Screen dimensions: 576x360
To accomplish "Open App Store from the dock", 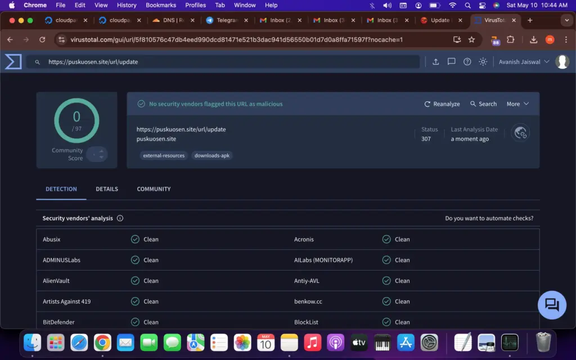I will (x=406, y=343).
